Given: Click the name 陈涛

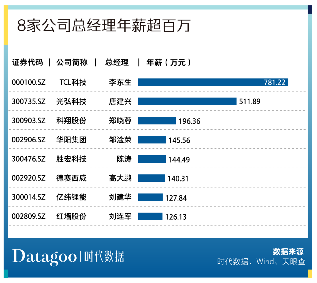Looking at the screenshot, I should click(124, 159).
